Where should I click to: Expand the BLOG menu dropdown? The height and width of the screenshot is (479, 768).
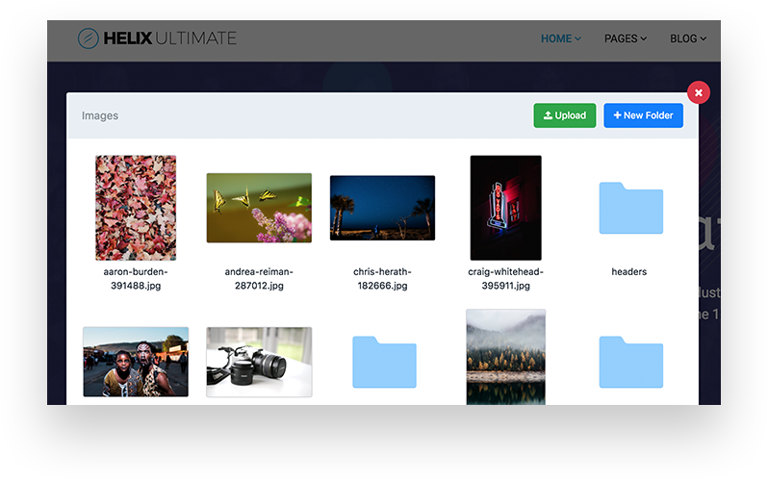pyautogui.click(x=687, y=38)
